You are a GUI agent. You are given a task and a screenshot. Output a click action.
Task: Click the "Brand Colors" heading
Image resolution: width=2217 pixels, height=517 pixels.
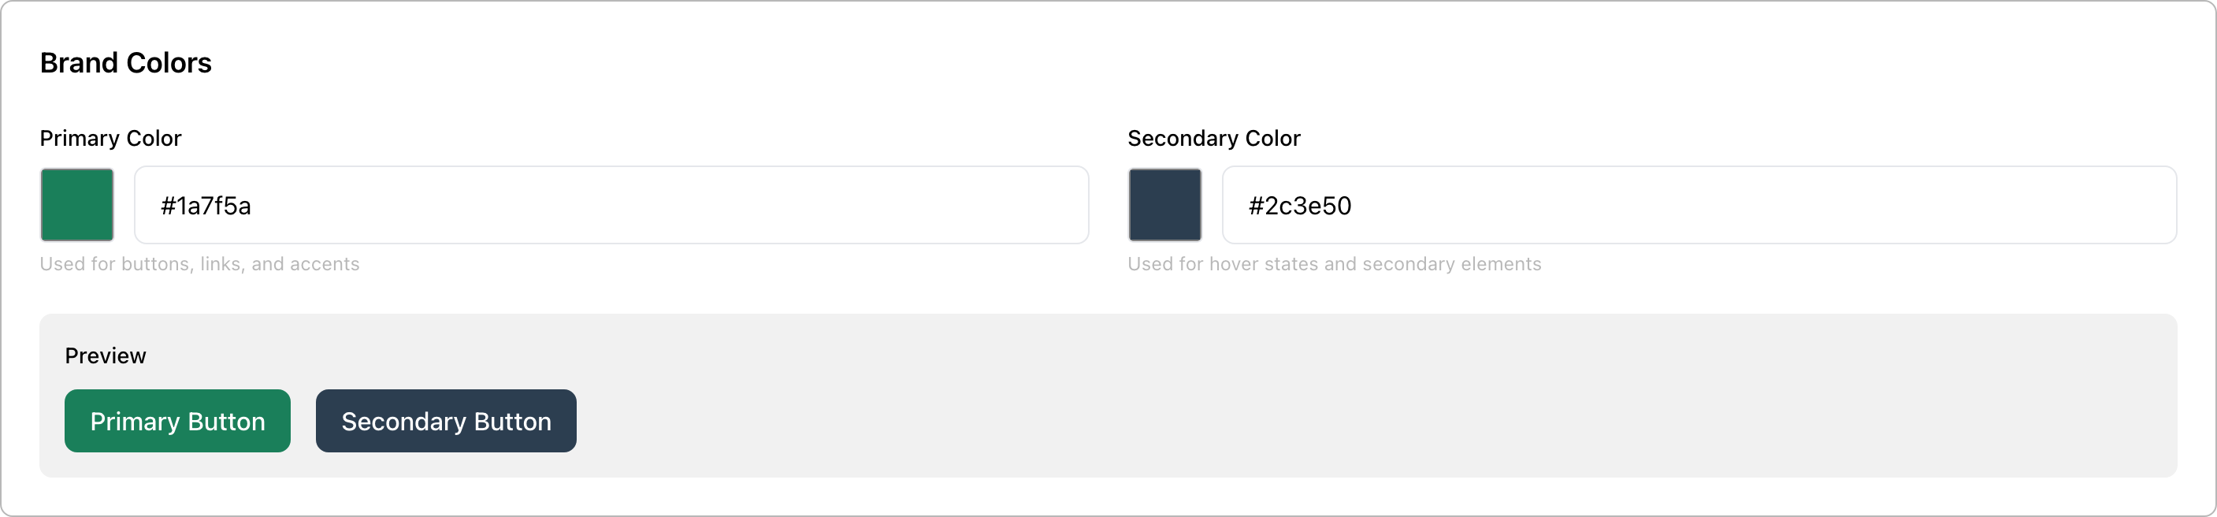pyautogui.click(x=125, y=63)
